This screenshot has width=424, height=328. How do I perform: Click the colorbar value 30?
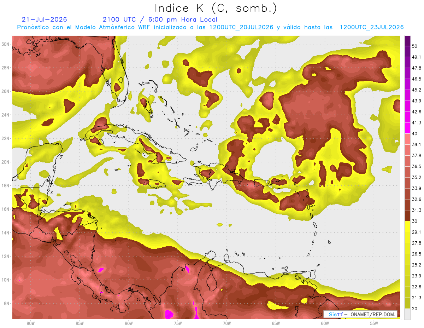point(415,221)
